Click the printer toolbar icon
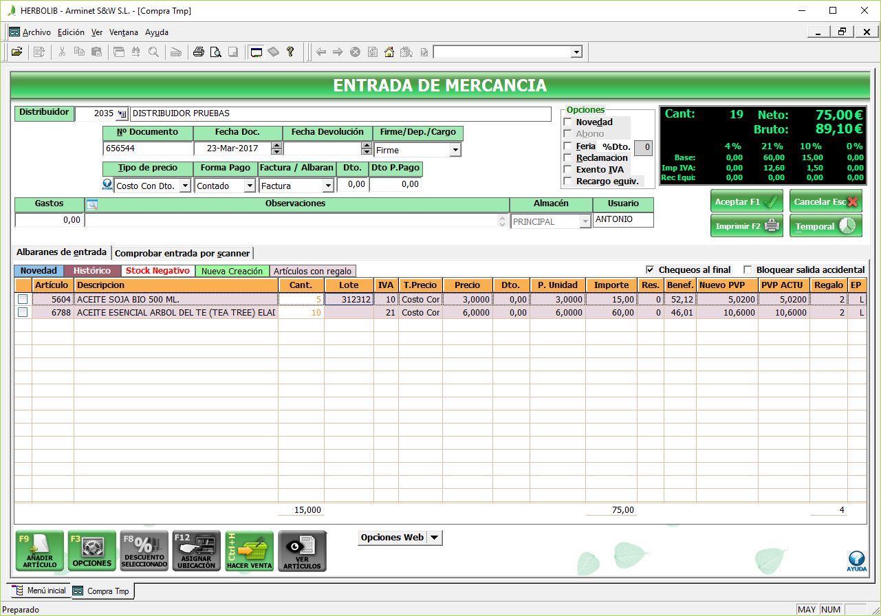 (199, 52)
